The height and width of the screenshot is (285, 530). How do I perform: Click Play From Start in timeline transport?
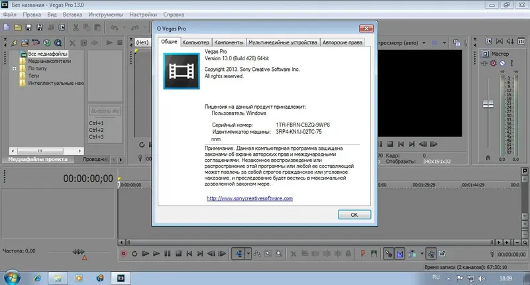tap(145, 254)
